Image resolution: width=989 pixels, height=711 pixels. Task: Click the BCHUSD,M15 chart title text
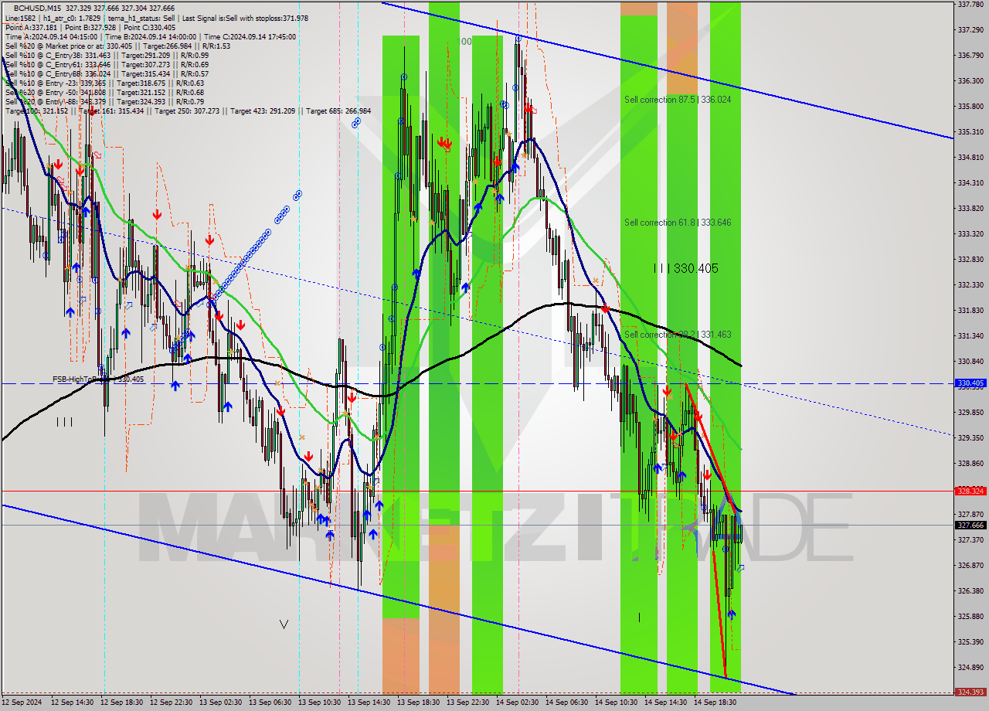tap(36, 8)
